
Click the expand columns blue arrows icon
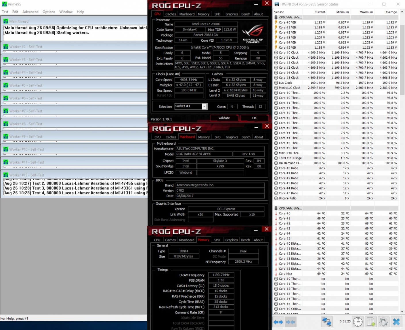pyautogui.click(x=278, y=322)
